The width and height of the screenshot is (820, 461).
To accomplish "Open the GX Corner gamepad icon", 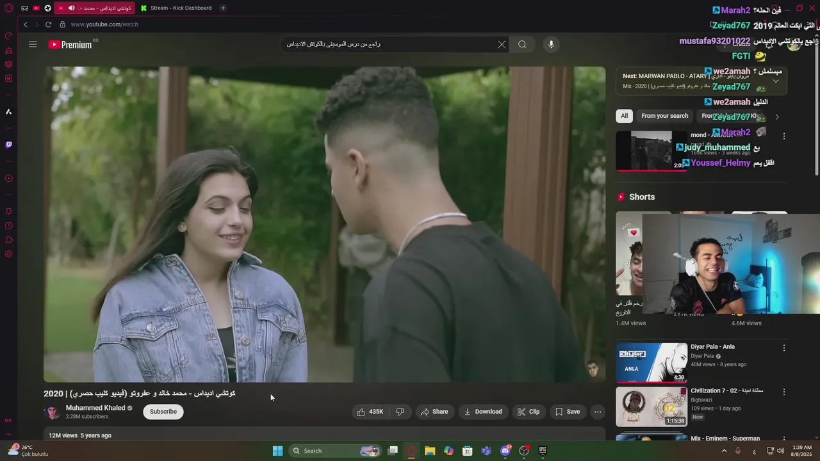I will (24, 8).
